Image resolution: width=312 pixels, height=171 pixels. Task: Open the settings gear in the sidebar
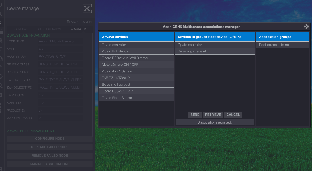coord(1,77)
